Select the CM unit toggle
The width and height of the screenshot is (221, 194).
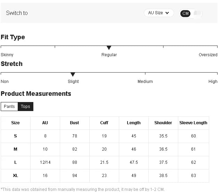tap(186, 14)
